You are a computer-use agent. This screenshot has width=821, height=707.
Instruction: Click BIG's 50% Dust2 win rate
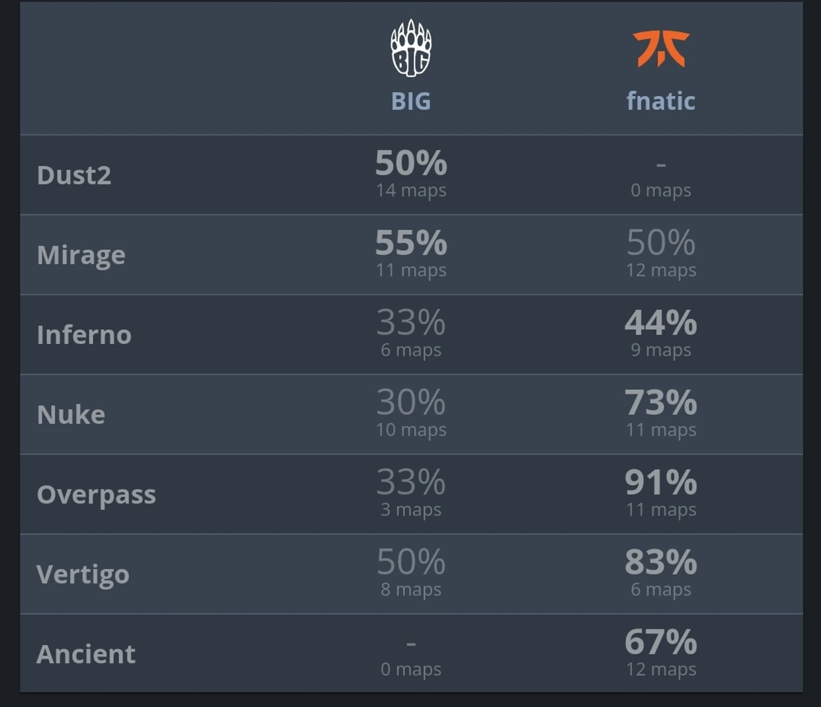411,163
